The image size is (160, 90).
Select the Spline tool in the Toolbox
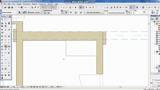pyautogui.click(x=5, y=66)
